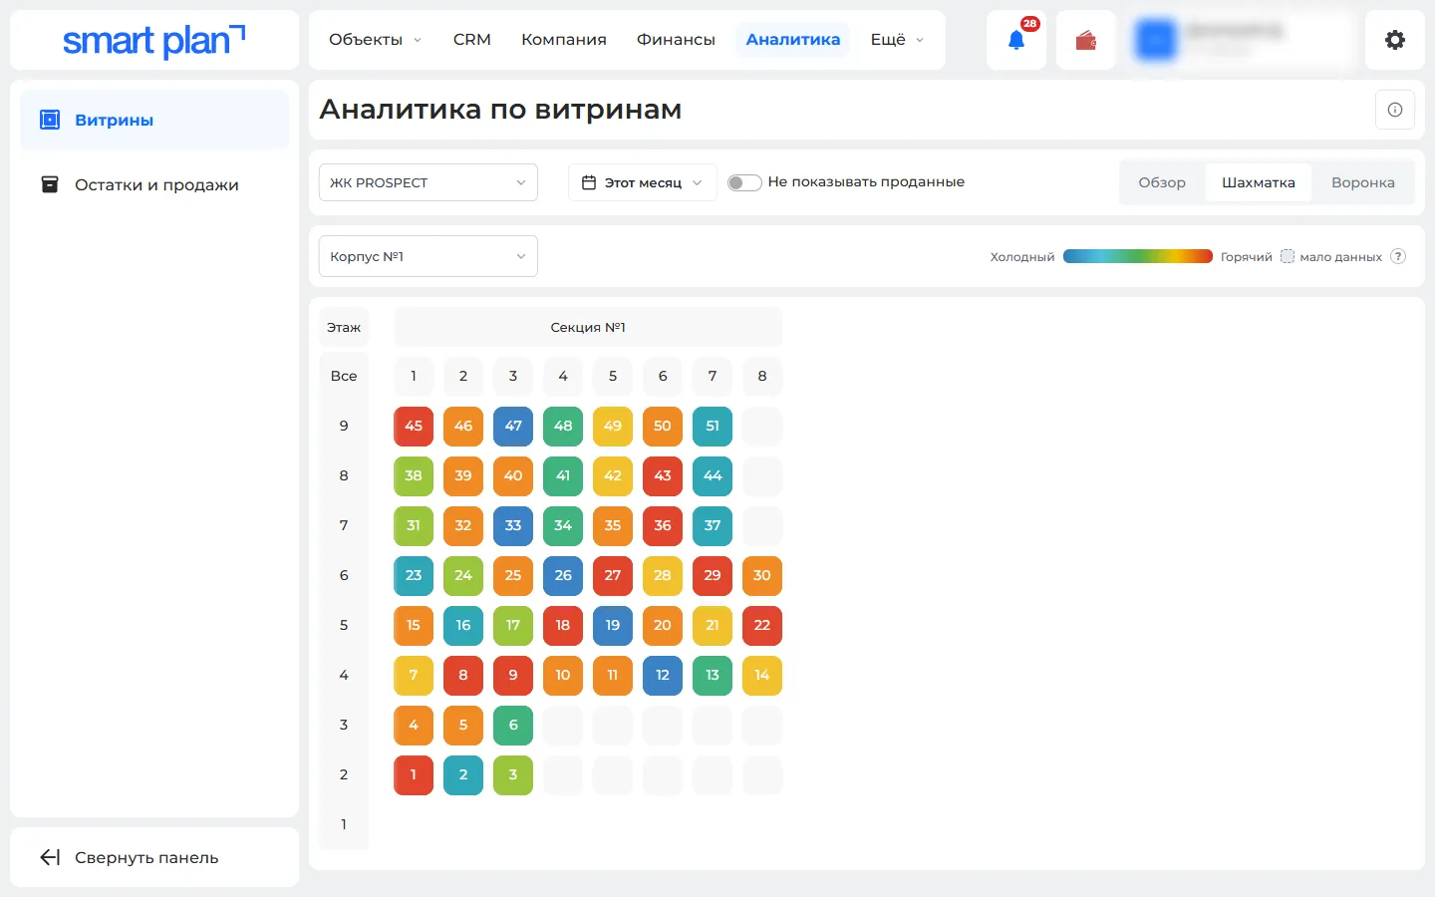Click the cold-to-hot gradient legend bar
1435x897 pixels.
point(1138,256)
